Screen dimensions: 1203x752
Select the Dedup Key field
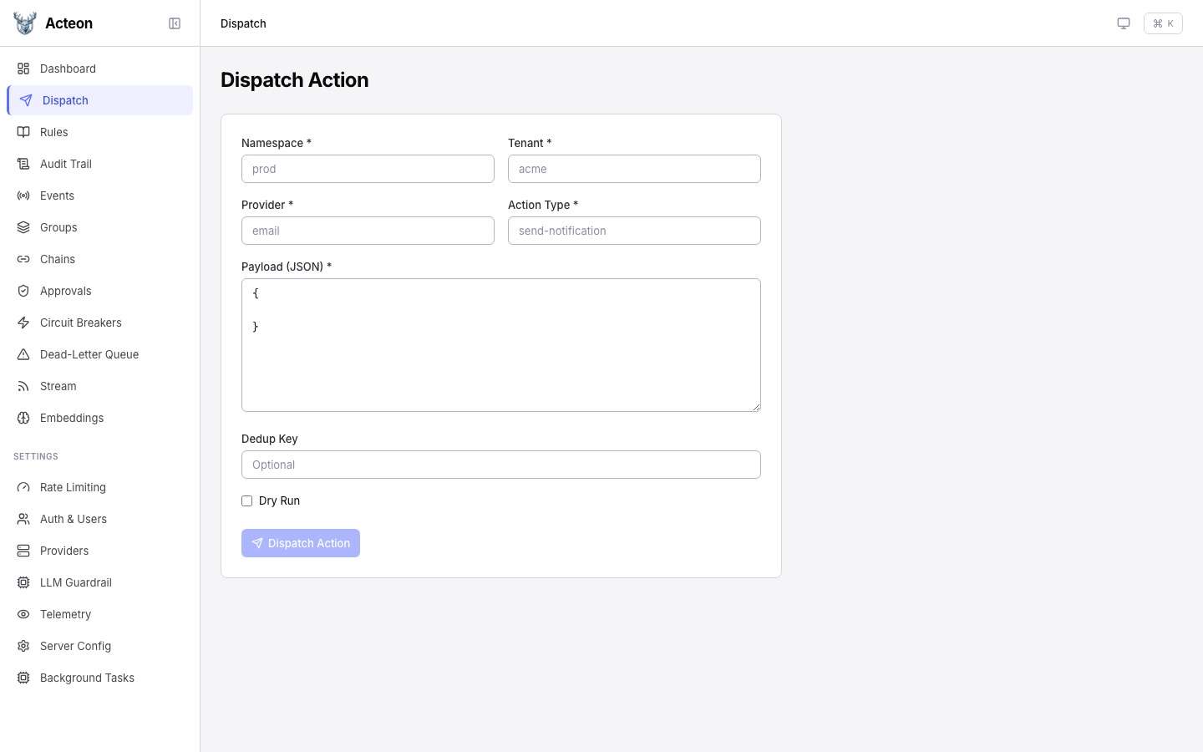point(501,465)
